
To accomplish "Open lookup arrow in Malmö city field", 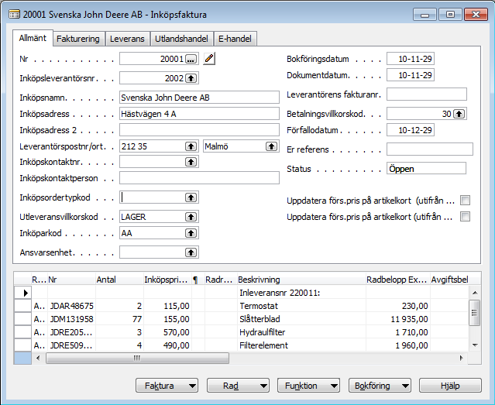I will (x=271, y=146).
